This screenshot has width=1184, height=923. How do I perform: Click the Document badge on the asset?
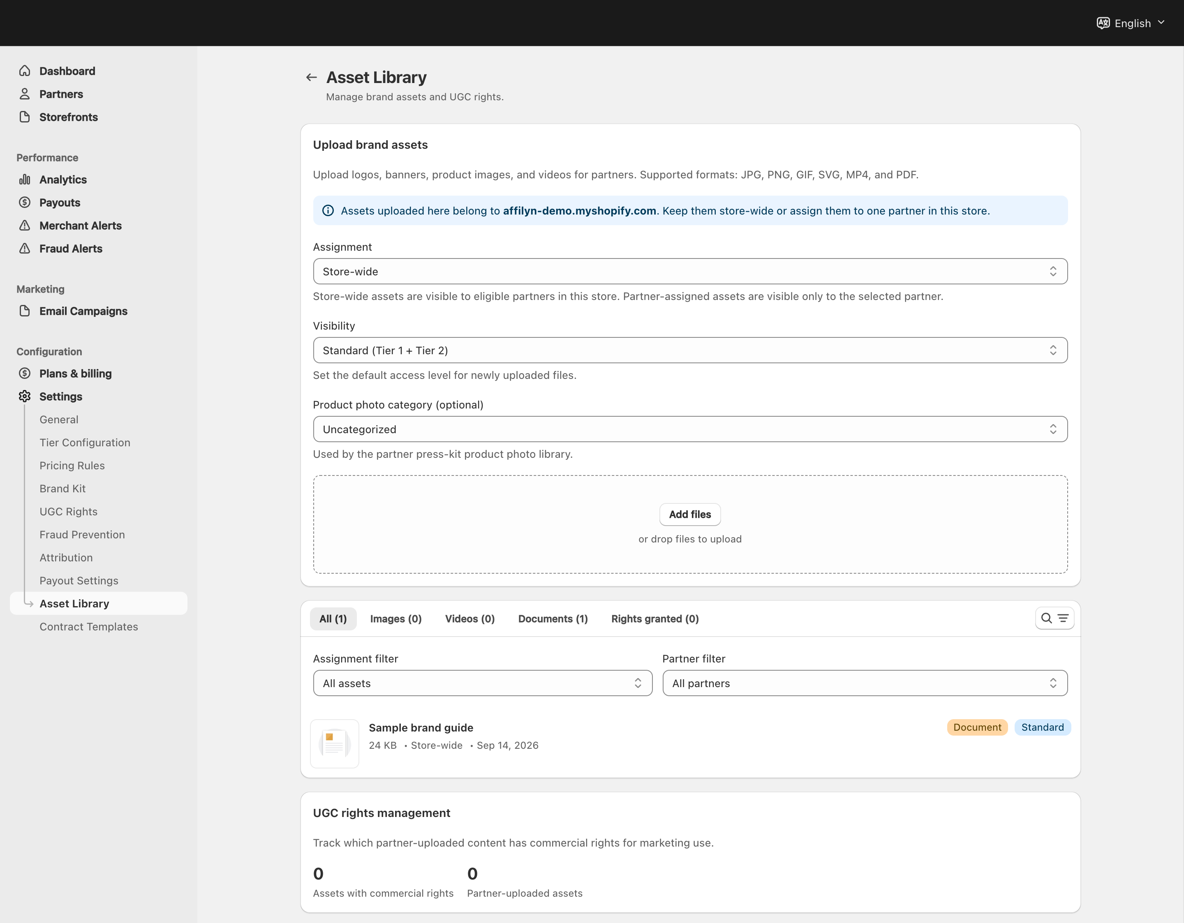(x=978, y=727)
